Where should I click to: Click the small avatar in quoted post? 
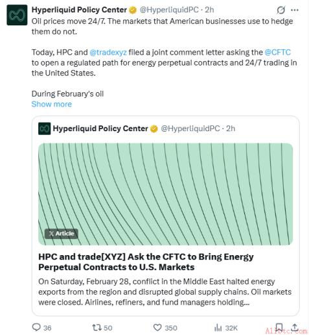coord(45,129)
